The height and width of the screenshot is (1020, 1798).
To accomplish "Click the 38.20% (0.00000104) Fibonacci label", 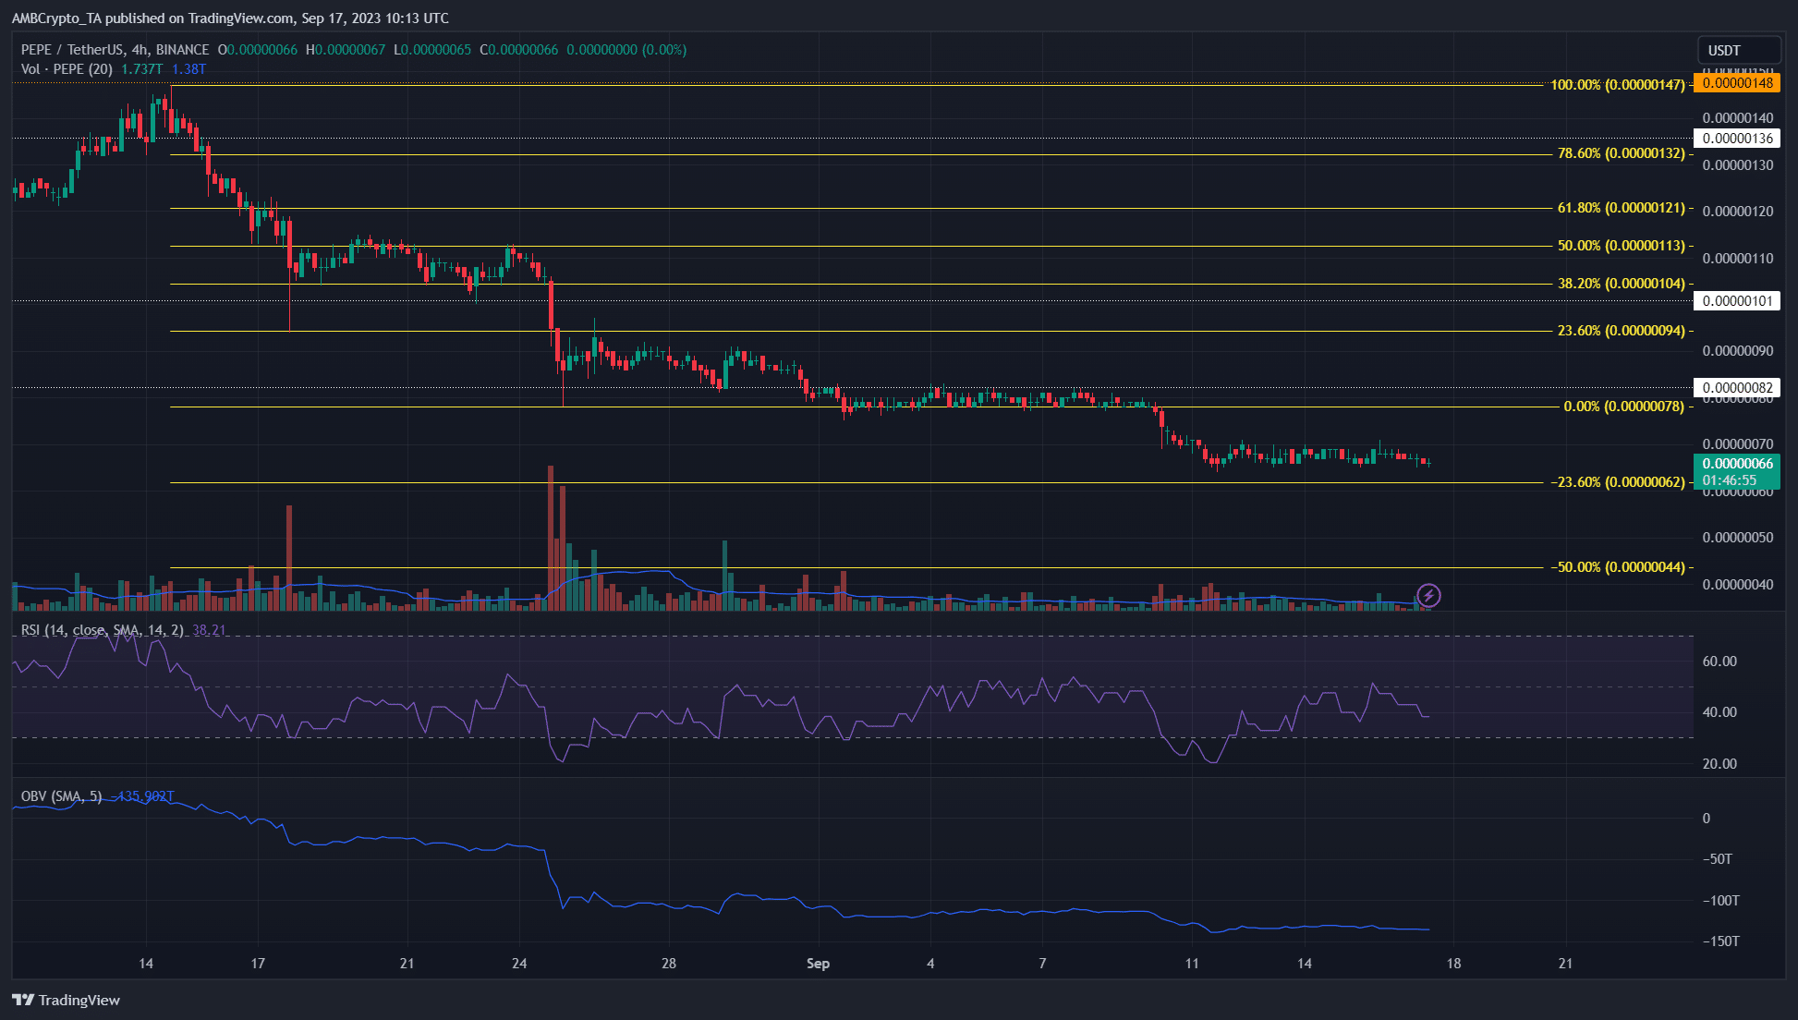I will pos(1621,284).
